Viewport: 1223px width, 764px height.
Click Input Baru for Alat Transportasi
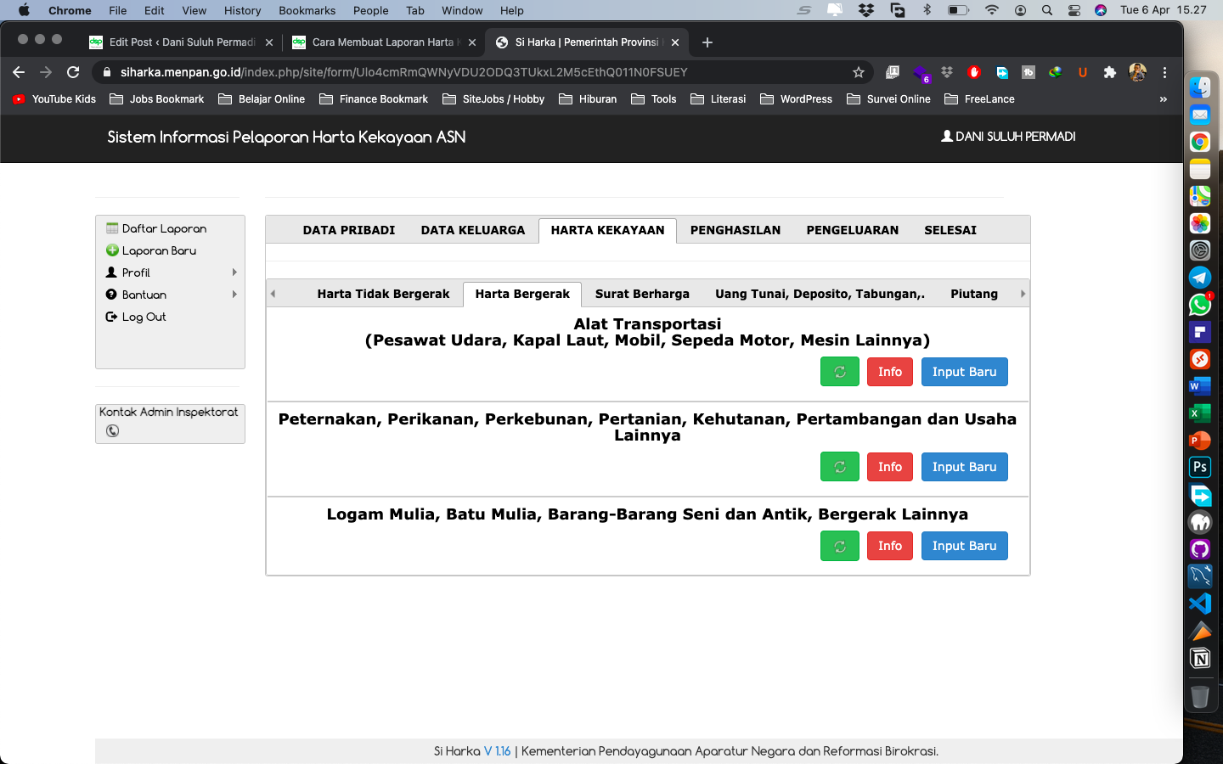(x=964, y=372)
